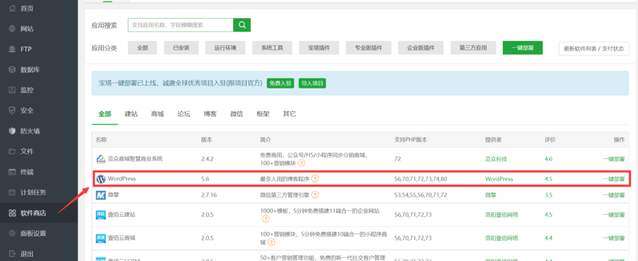This screenshot has height=261, width=638.
Task: Deploy WordPress with 一键部署 link
Action: click(613, 179)
